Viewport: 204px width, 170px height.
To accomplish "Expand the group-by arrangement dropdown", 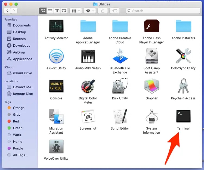I will click(x=75, y=11).
